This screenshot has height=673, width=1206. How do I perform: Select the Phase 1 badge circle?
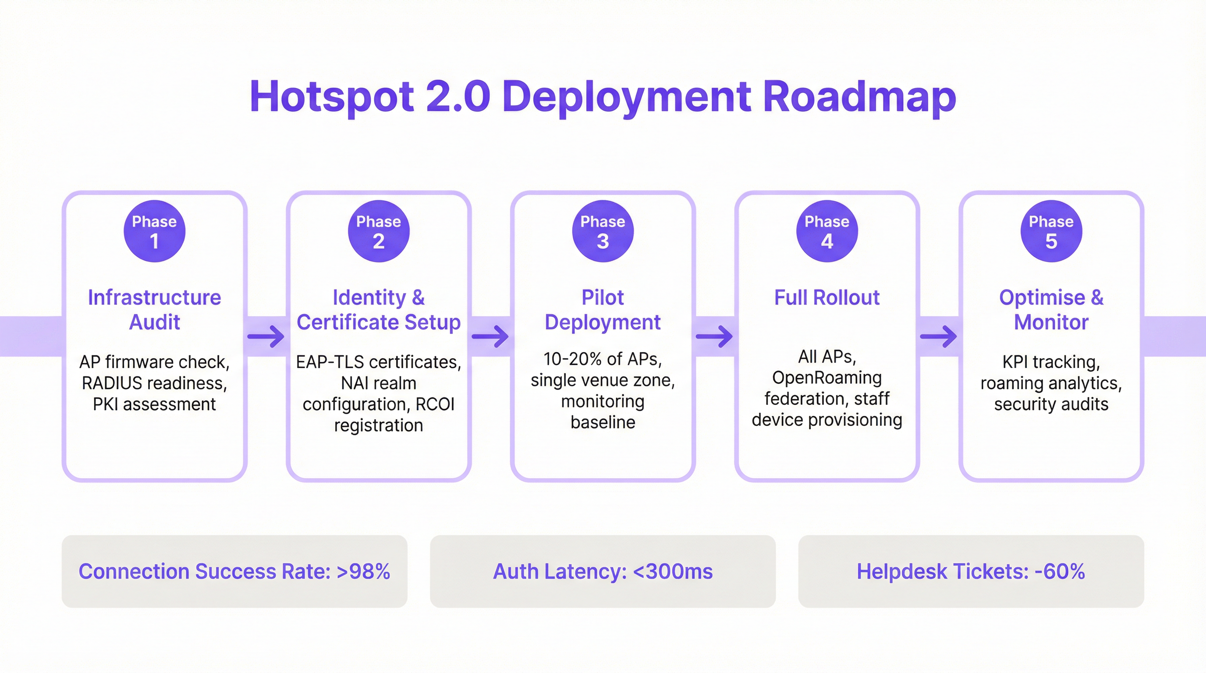155,231
